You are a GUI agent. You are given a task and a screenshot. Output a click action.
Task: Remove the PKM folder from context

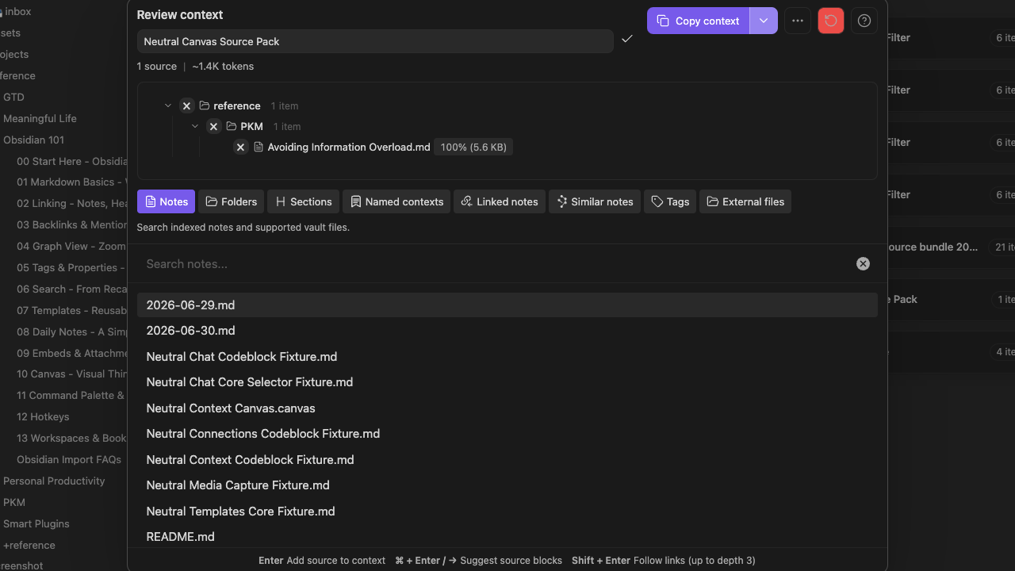click(213, 126)
